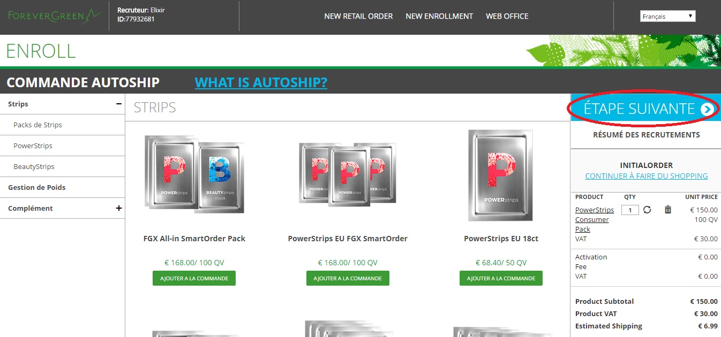The image size is (721, 337).
Task: Click the refresh quantity icon for PowerStrips Consumer Pack
Action: [x=647, y=210]
